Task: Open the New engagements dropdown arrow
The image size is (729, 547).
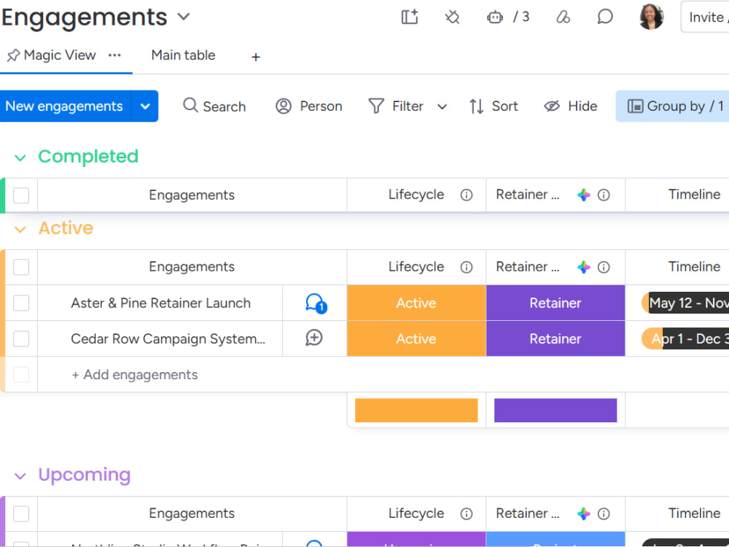Action: point(145,106)
